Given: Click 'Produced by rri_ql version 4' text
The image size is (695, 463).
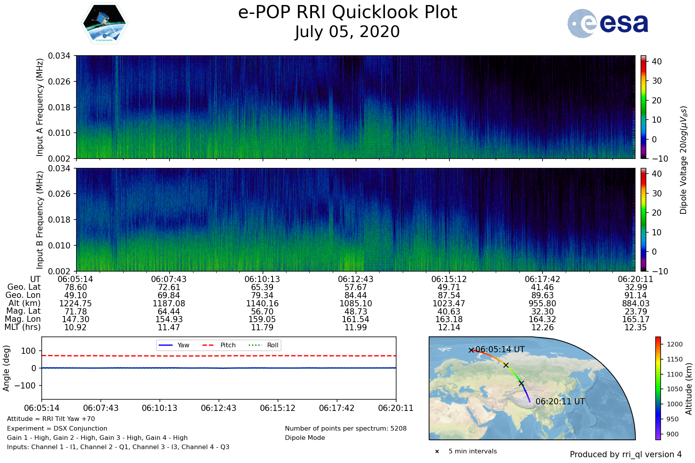Looking at the screenshot, I should pos(625,455).
